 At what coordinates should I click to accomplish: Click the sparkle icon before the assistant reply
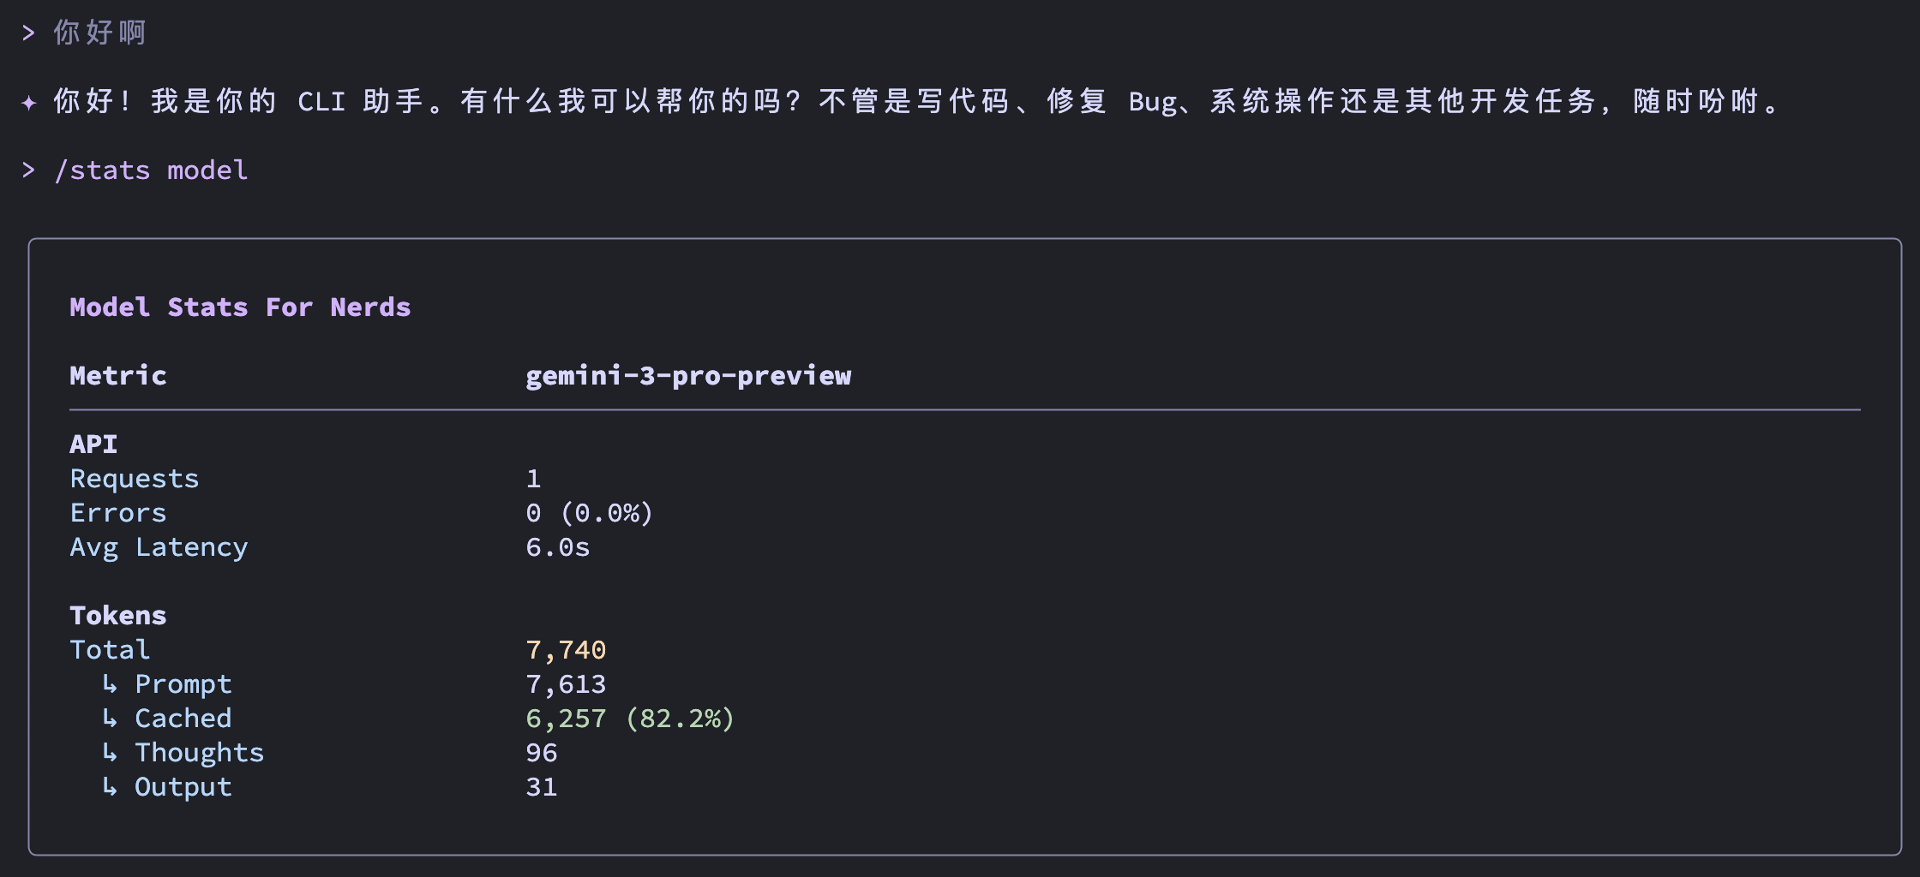point(28,103)
